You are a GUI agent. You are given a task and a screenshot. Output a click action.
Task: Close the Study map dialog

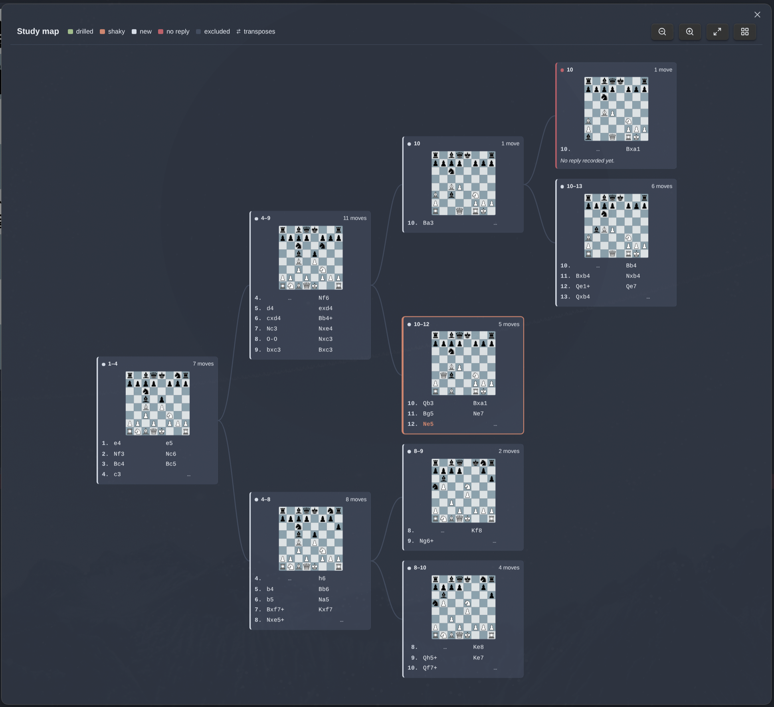tap(757, 15)
